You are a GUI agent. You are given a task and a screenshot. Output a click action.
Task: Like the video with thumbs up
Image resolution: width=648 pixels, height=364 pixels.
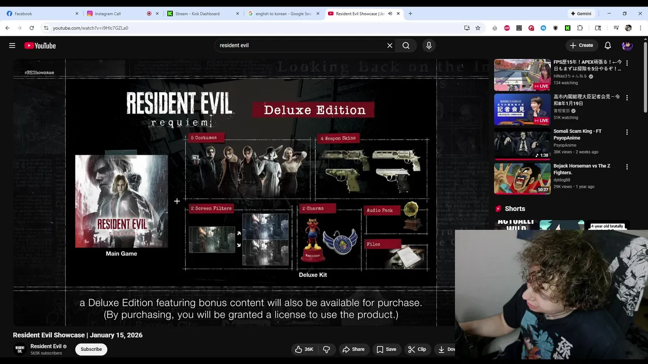304,349
